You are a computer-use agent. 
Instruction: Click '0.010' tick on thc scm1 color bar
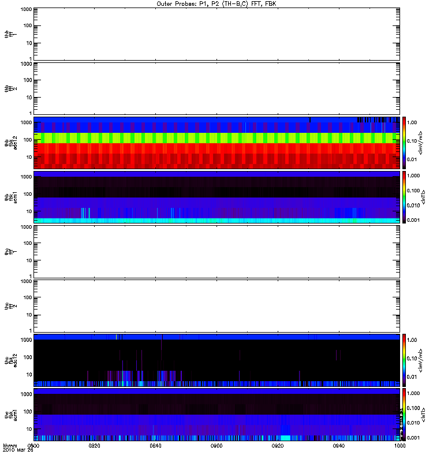413,423
